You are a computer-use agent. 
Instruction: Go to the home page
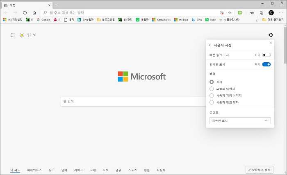click(x=34, y=13)
